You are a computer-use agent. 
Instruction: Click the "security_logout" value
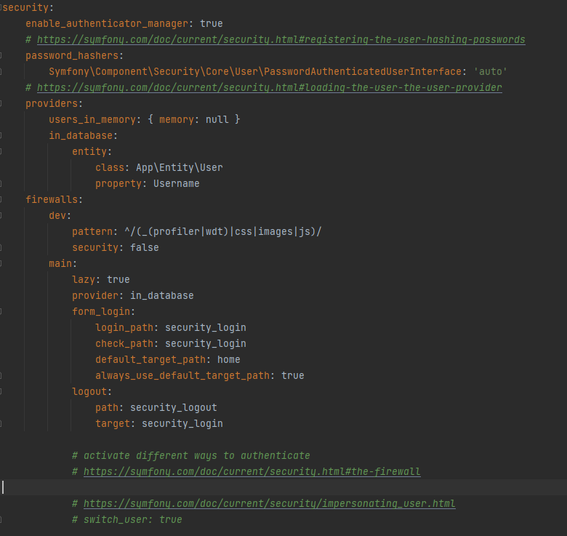(x=174, y=407)
